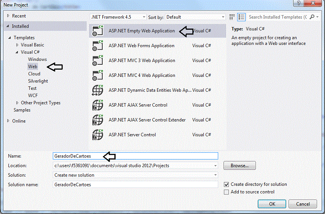Expand the Recent section
This screenshot has width=325, height=214.
coord(8,16)
